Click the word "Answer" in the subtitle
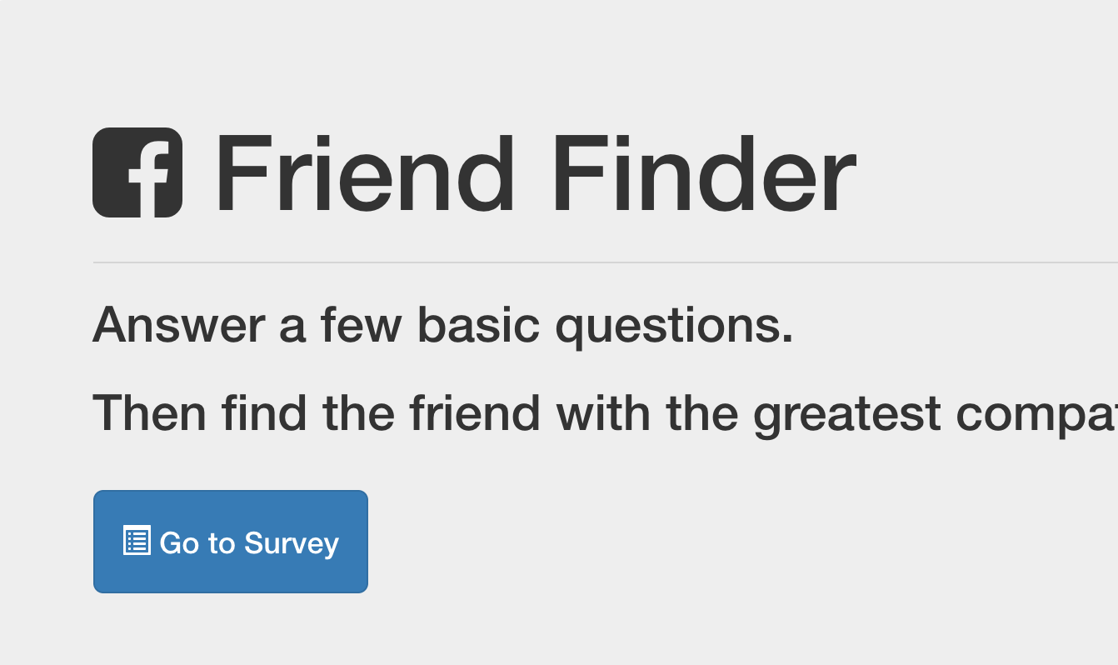Screen dimensions: 1118x665 (x=179, y=324)
